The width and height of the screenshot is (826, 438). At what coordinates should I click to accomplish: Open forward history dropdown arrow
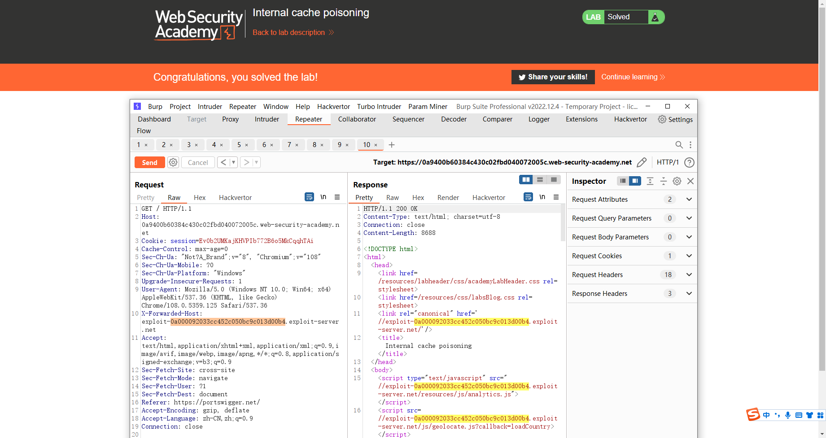pos(257,162)
